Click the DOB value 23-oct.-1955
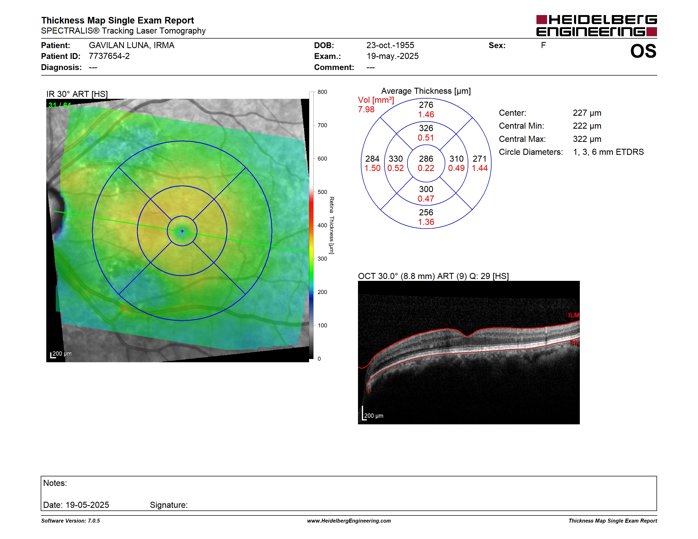The width and height of the screenshot is (698, 539). pyautogui.click(x=390, y=45)
